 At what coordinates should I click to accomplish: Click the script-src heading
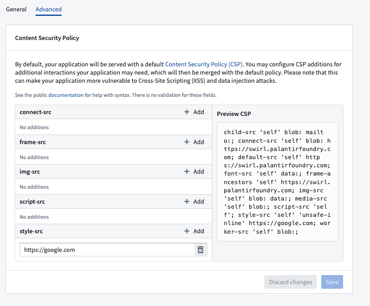click(32, 201)
